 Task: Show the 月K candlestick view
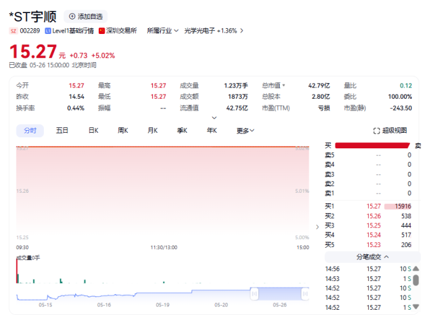[152, 131]
